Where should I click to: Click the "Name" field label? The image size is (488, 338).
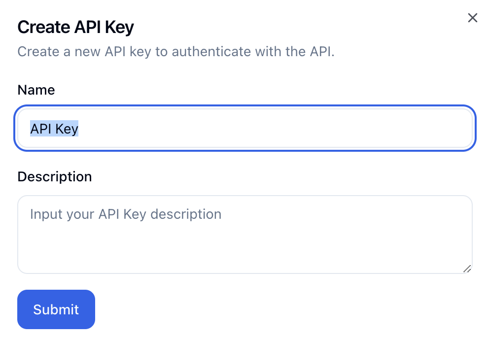[36, 90]
